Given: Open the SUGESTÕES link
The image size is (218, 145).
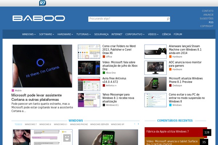Looking at the screenshot, I should (x=206, y=18).
